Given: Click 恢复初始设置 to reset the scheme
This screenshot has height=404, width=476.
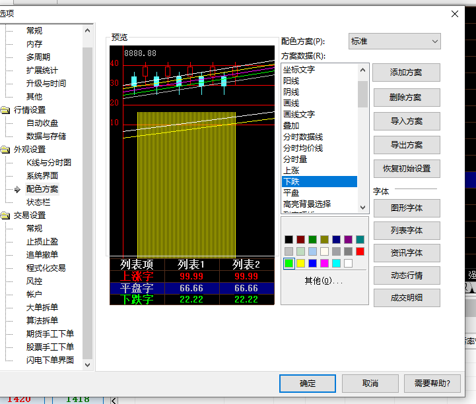Looking at the screenshot, I should pyautogui.click(x=406, y=168).
